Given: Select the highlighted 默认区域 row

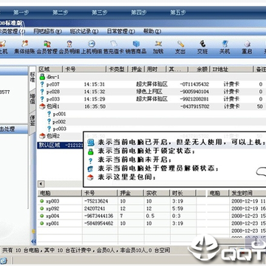Looking at the screenshot, I should click(x=60, y=145).
